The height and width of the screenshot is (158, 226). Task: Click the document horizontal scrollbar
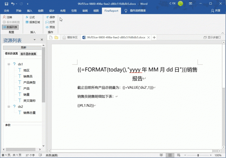click(132, 151)
